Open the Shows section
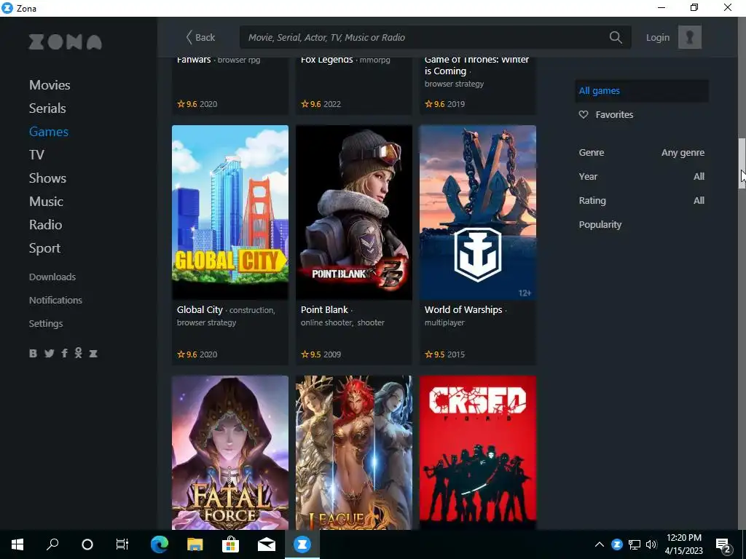746x559 pixels. (47, 178)
